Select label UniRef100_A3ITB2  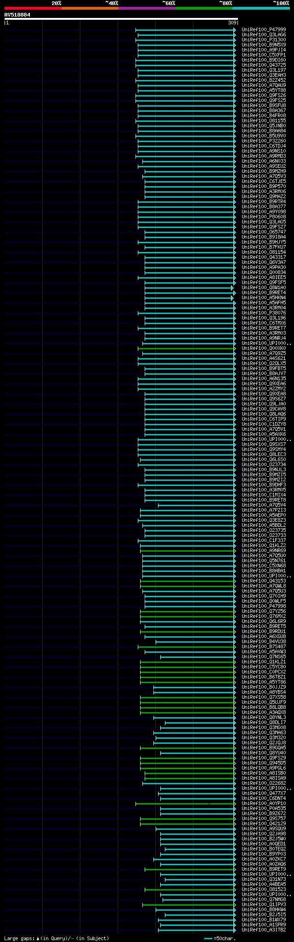(264, 930)
